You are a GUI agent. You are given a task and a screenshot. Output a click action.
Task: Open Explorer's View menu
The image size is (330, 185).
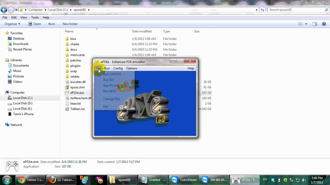24,17
